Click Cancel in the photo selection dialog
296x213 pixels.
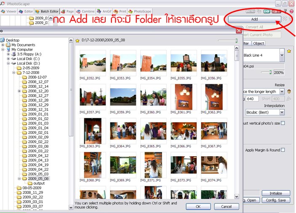pos(227,206)
